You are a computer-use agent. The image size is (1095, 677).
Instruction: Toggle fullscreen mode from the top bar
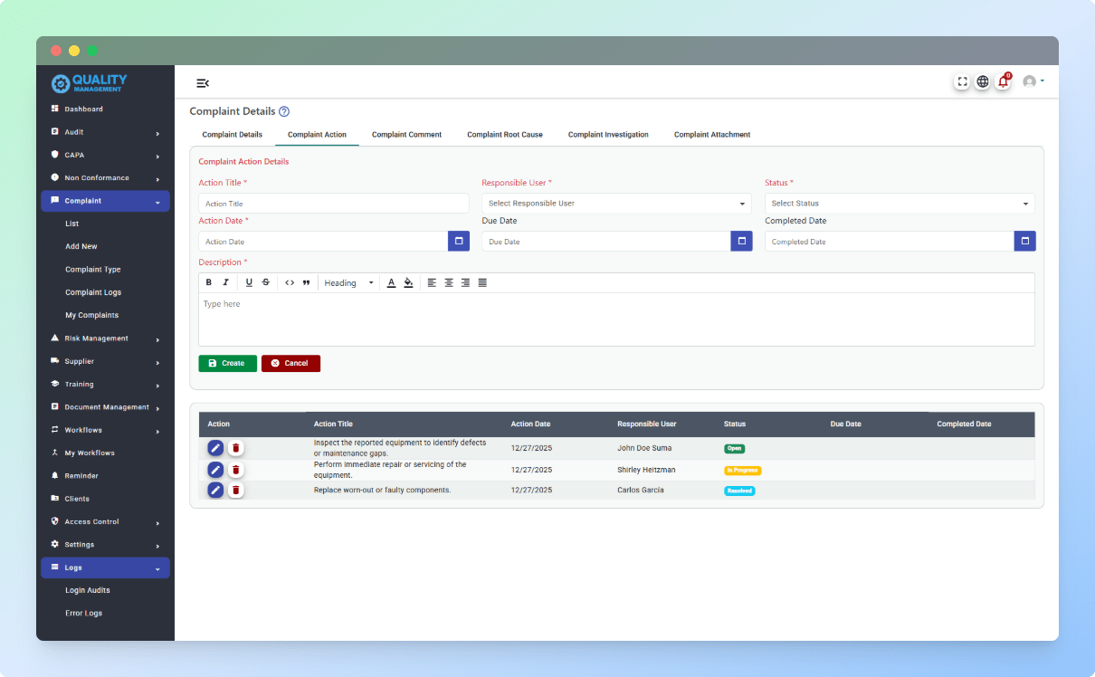[x=962, y=81]
